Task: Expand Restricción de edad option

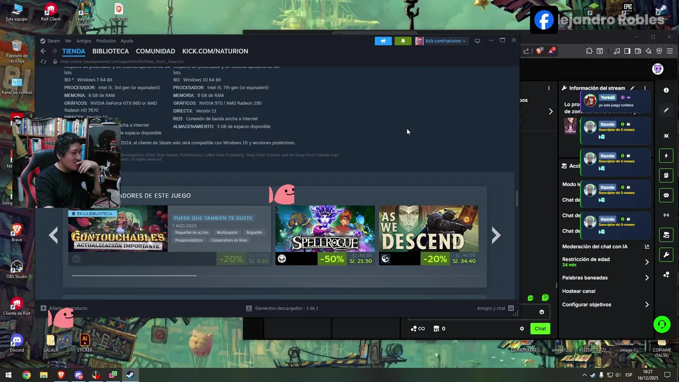Action: click(x=647, y=262)
